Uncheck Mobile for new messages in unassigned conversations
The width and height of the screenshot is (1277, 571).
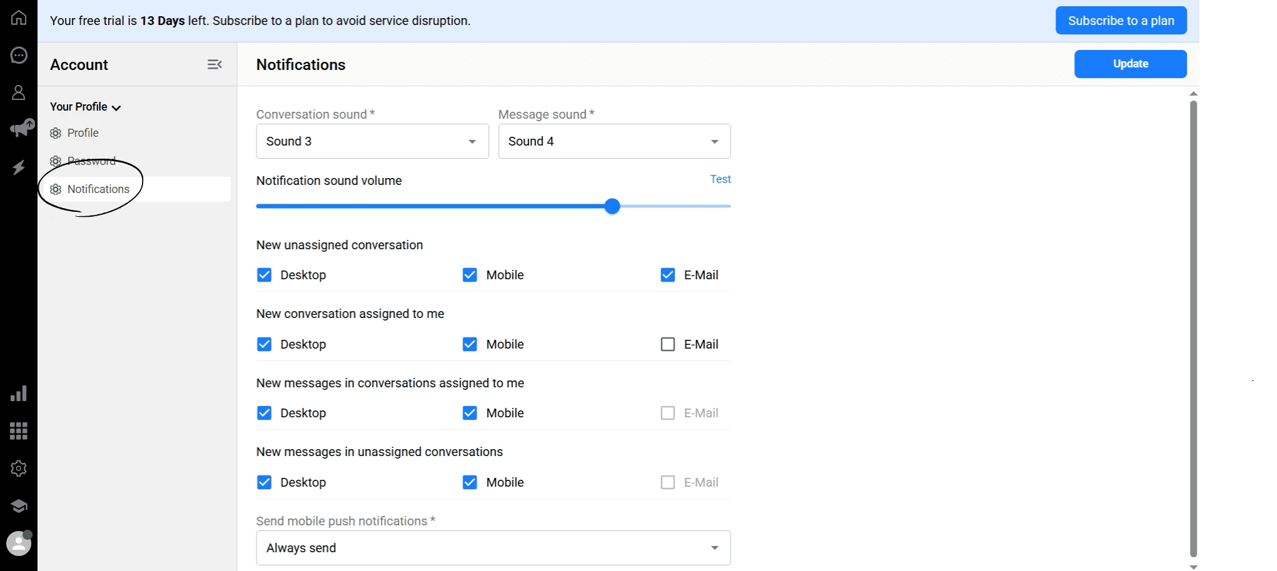[x=469, y=482]
